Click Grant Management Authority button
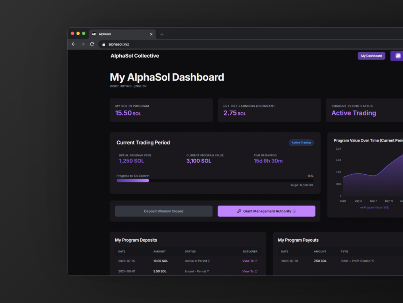This screenshot has width=403, height=303. 266,211
